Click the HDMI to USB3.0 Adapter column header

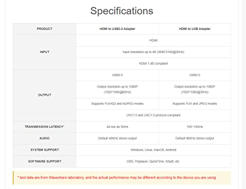pyautogui.click(x=117, y=29)
